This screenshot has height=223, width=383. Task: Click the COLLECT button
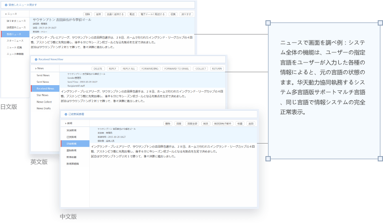coord(200,69)
